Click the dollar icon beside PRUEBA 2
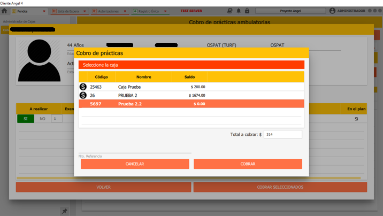 click(83, 95)
